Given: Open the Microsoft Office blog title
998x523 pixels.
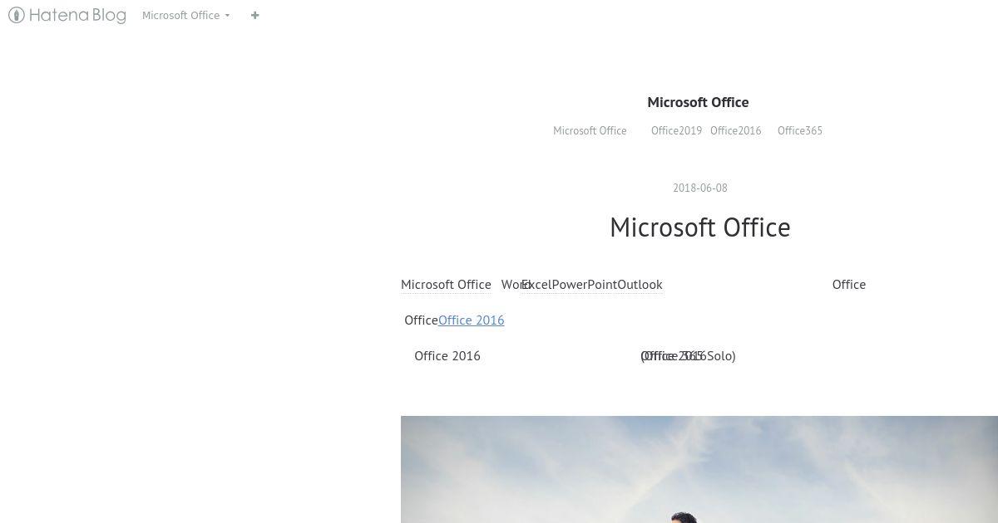Looking at the screenshot, I should point(698,102).
